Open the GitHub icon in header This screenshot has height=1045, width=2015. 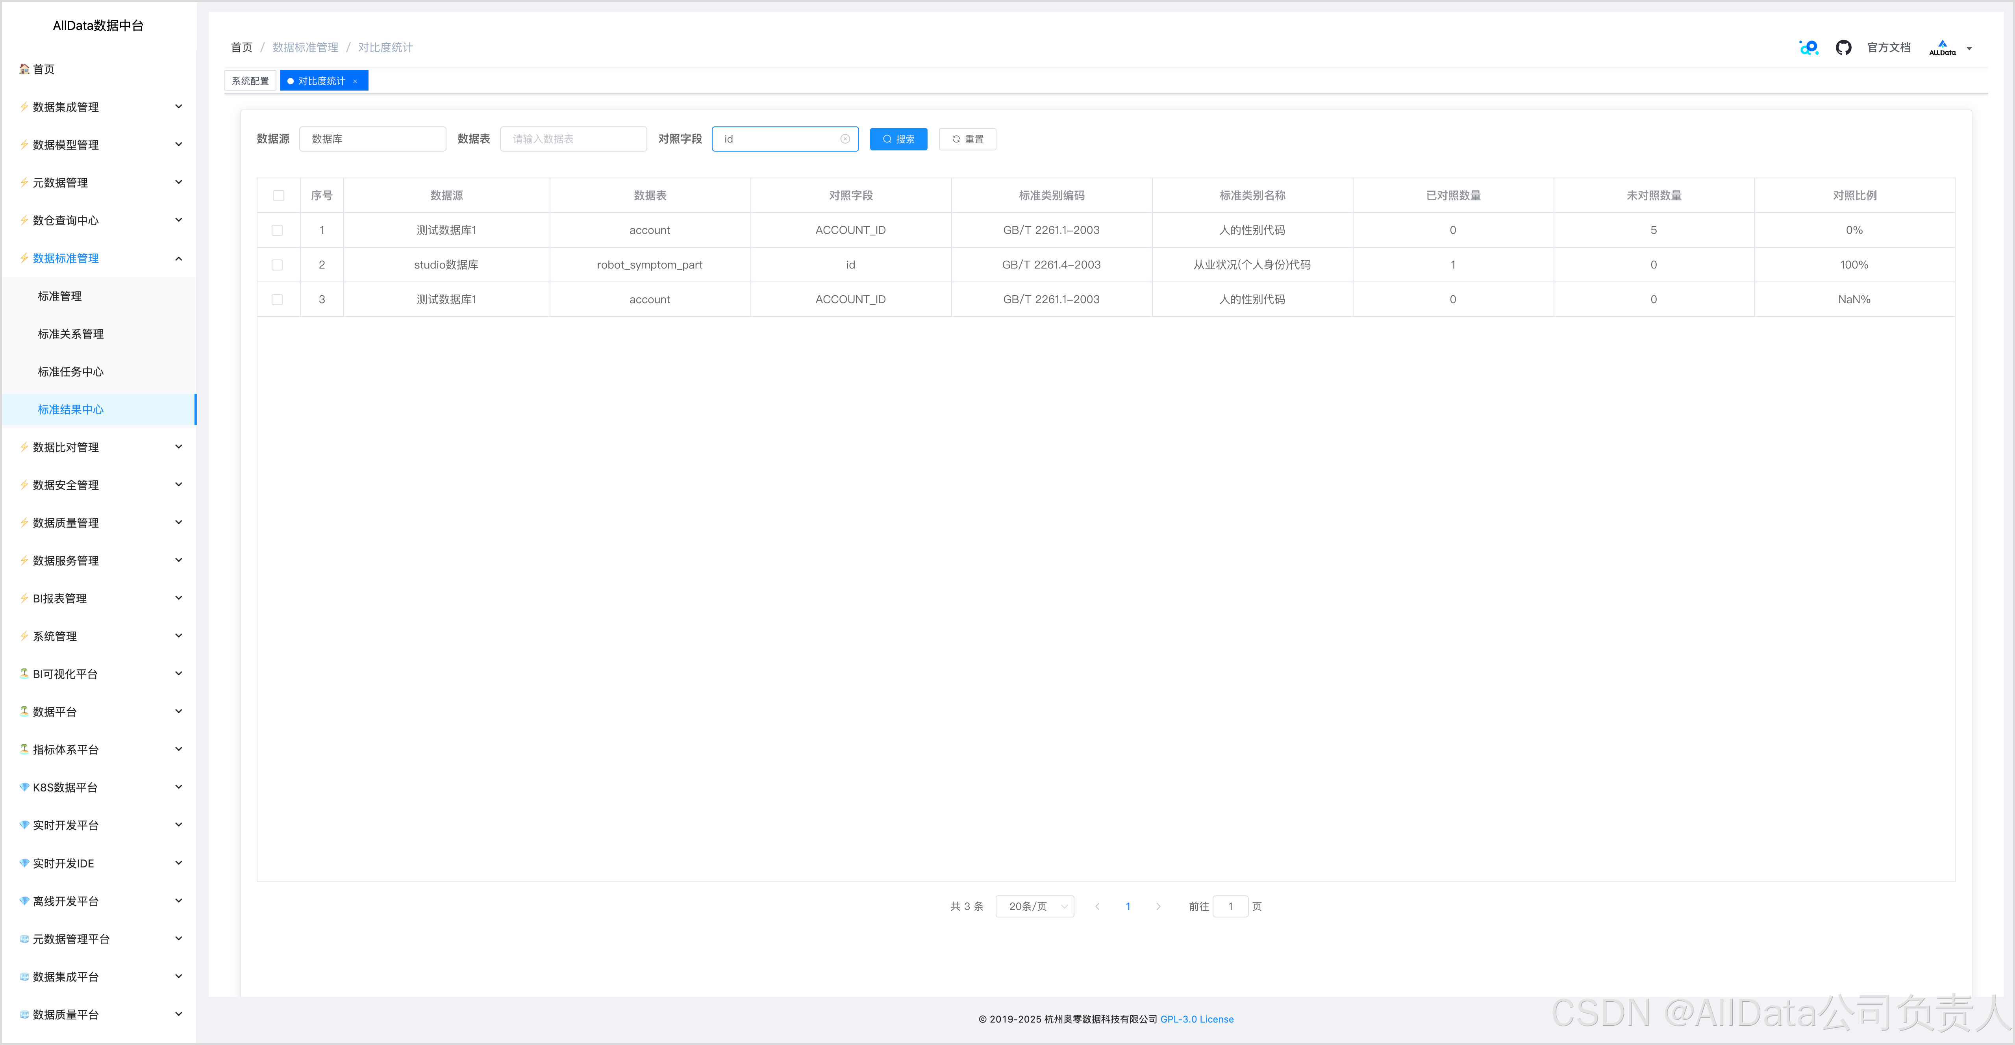1843,48
